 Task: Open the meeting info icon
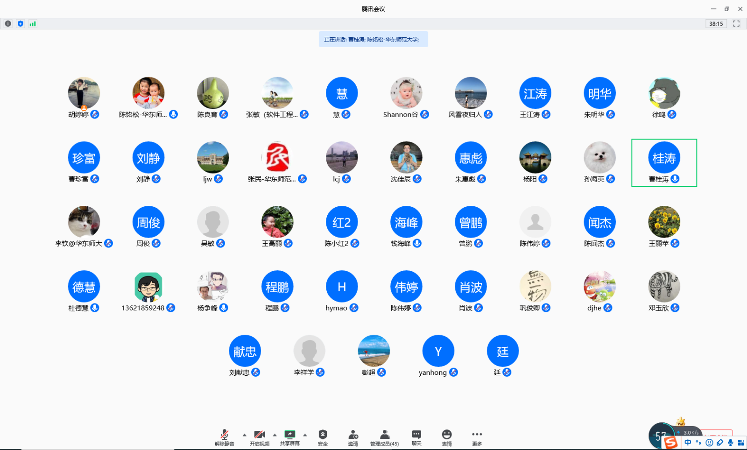pos(8,24)
